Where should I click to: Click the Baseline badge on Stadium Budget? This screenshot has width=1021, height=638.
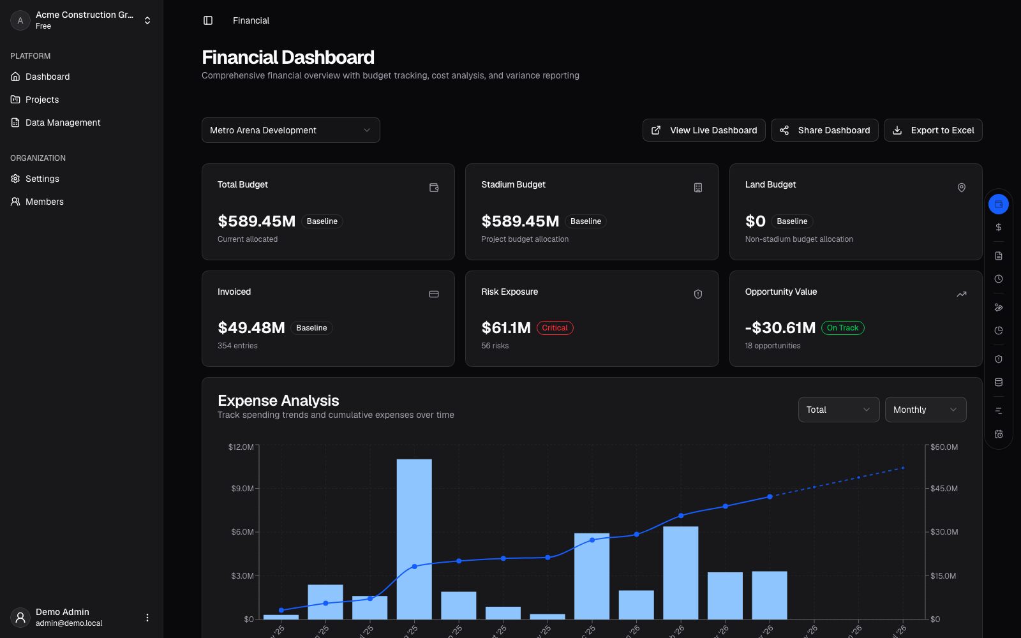click(x=586, y=221)
